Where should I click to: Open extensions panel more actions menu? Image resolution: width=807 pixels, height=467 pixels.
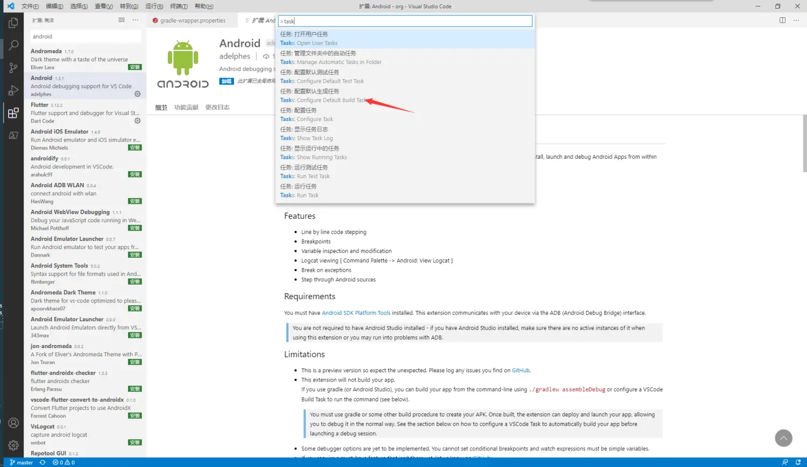coord(136,20)
